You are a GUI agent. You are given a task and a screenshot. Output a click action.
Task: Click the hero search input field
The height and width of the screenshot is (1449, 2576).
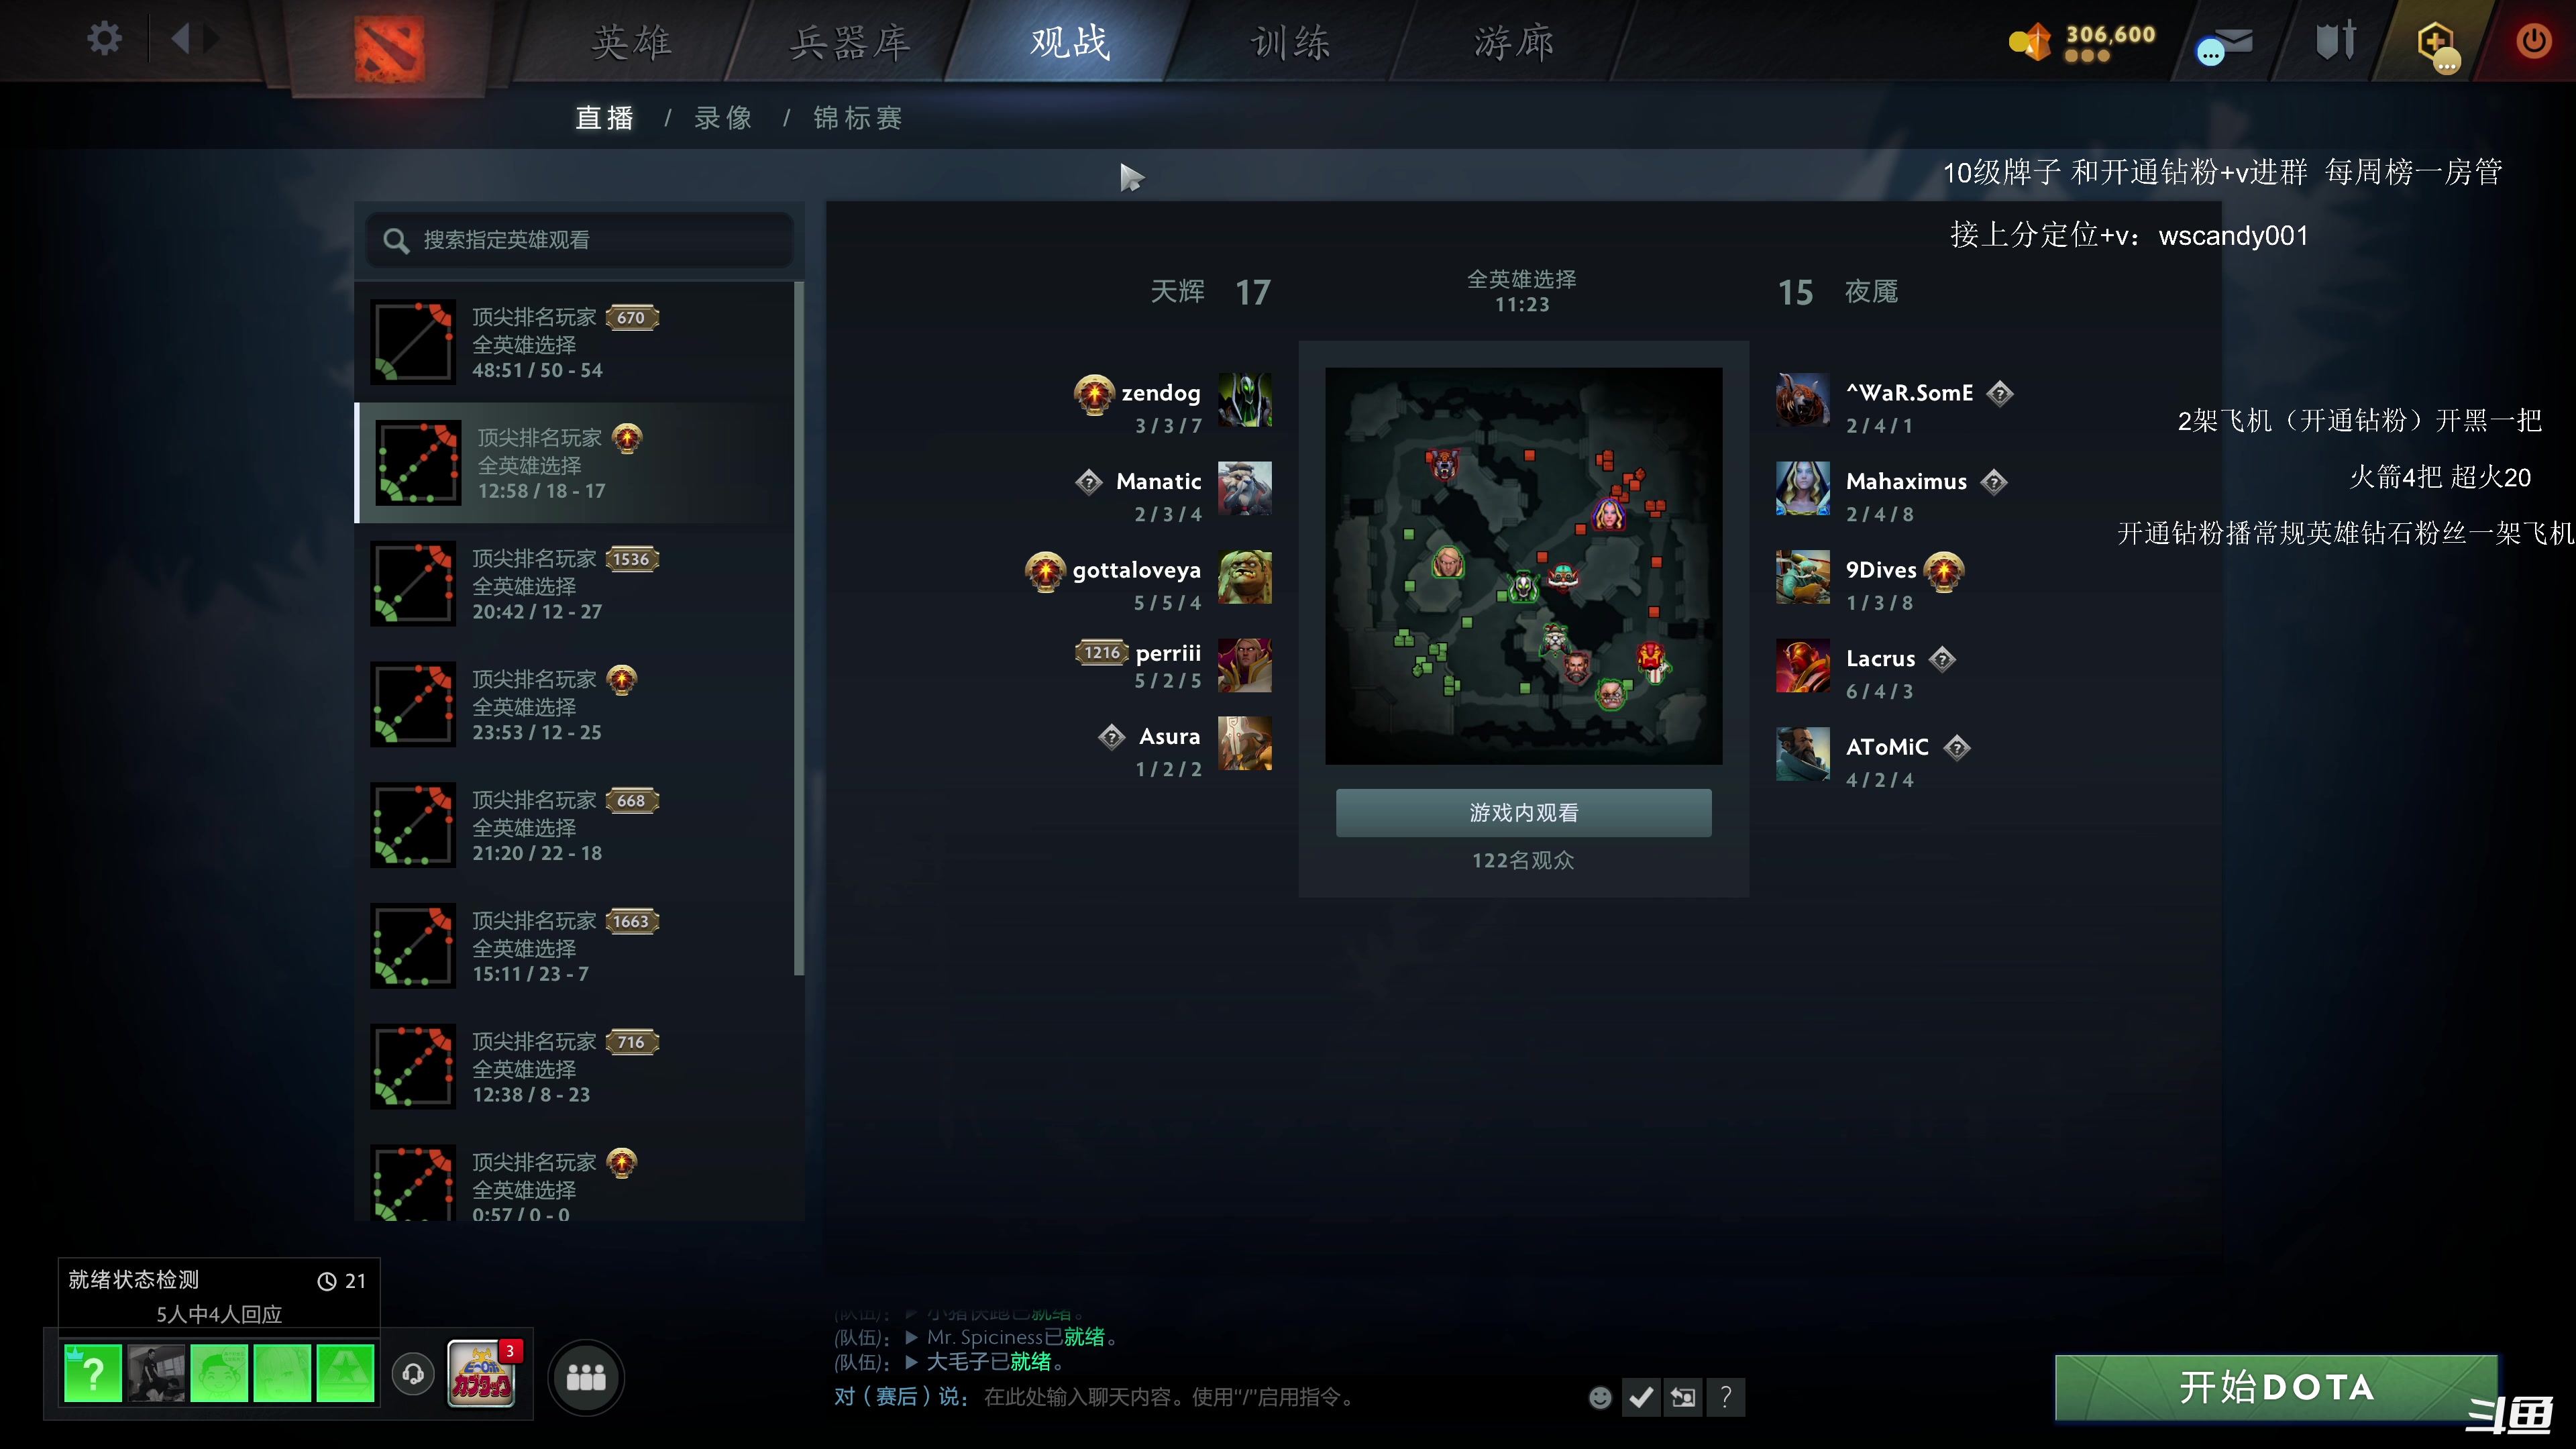580,240
